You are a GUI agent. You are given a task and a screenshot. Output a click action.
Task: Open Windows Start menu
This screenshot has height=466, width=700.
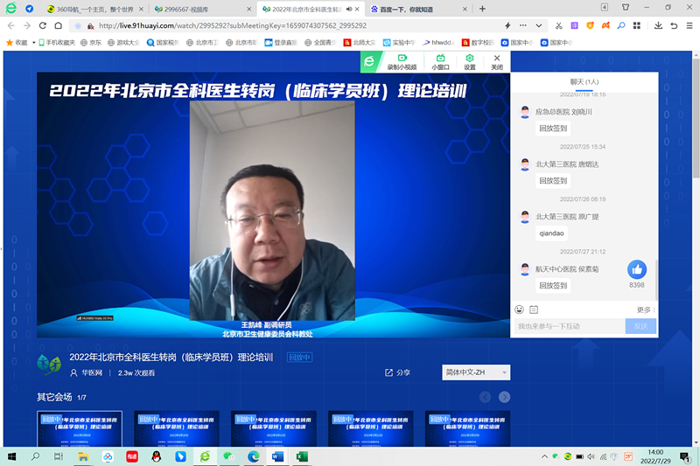[x=11, y=456]
